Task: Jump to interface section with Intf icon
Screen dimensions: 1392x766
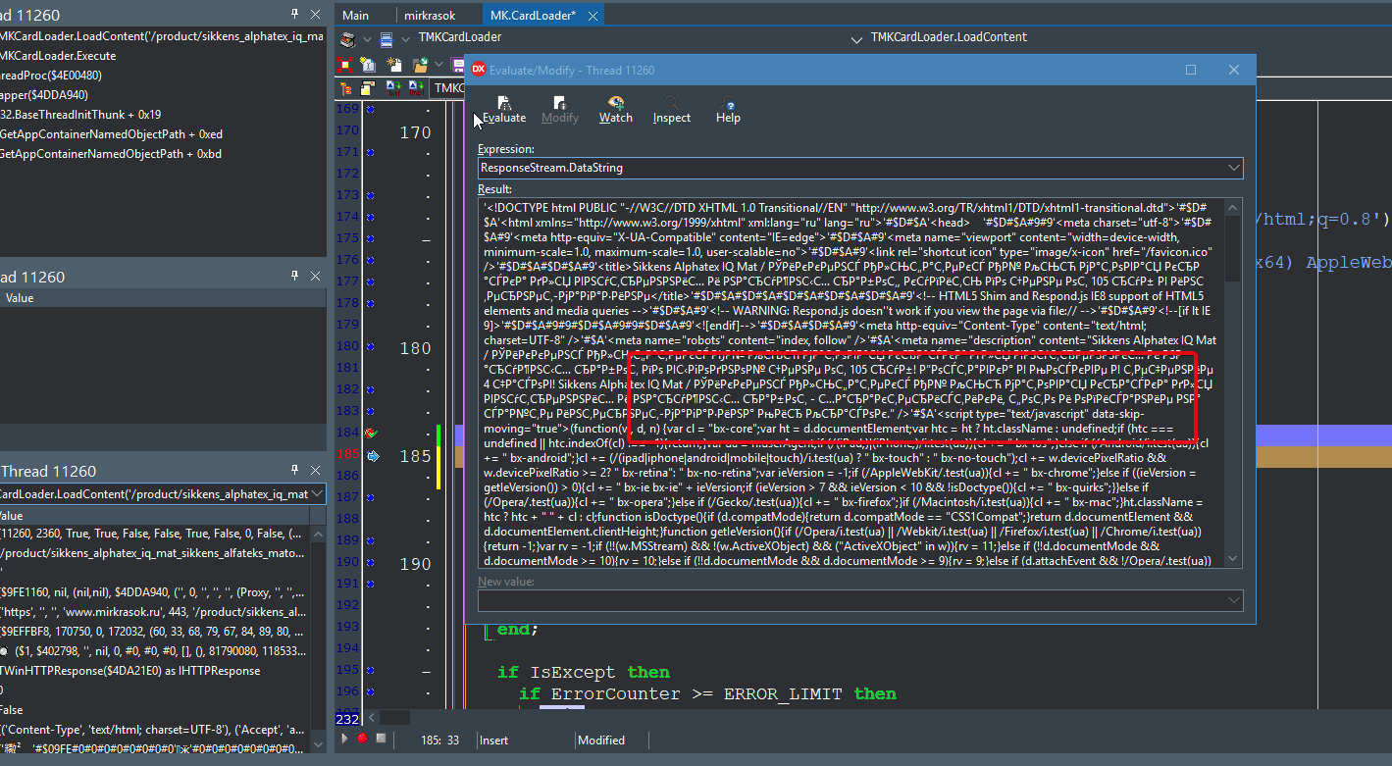Action: coord(393,88)
